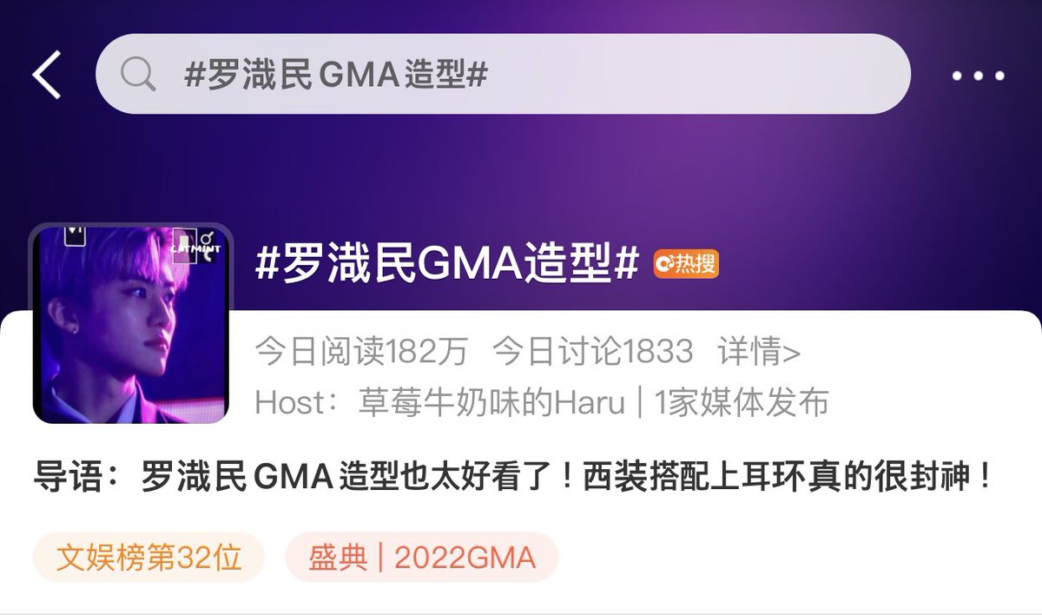The image size is (1042, 615).
Task: Open the 文娱榜第32位 ranking tag
Action: 148,557
